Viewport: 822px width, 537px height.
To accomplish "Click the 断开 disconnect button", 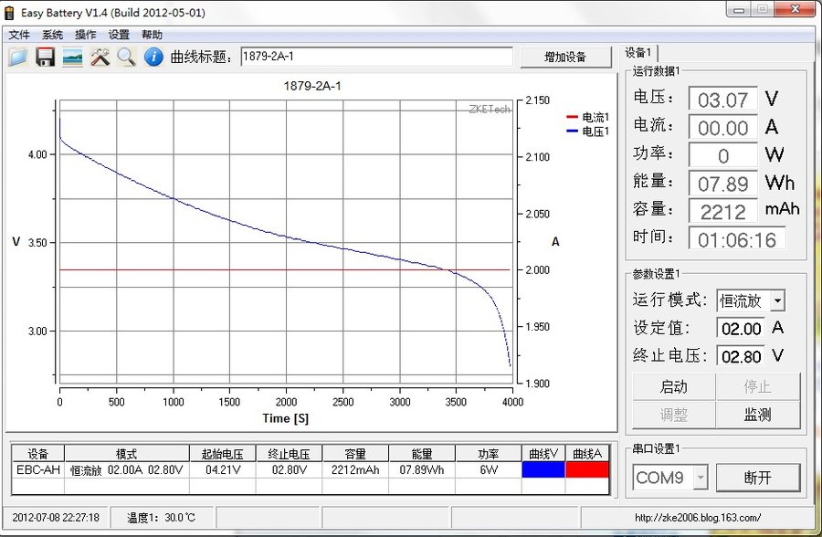I will tap(758, 478).
